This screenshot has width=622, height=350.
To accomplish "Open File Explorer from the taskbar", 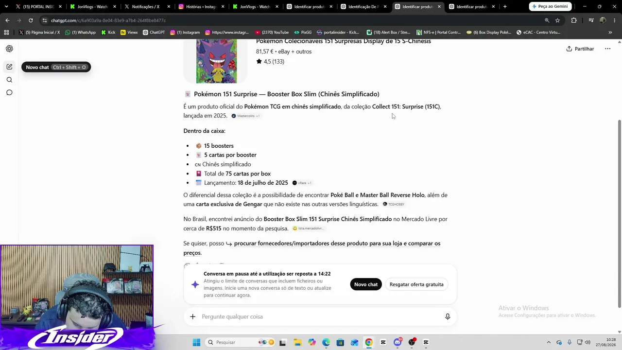I will [297, 342].
